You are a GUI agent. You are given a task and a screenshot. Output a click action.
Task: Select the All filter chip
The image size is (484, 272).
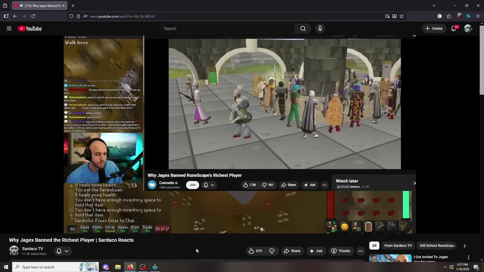[x=374, y=246]
